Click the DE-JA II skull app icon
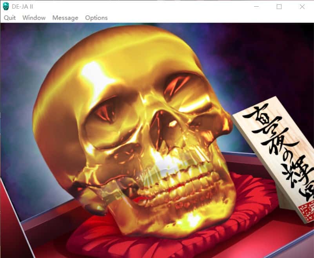314x258 pixels. (x=6, y=7)
